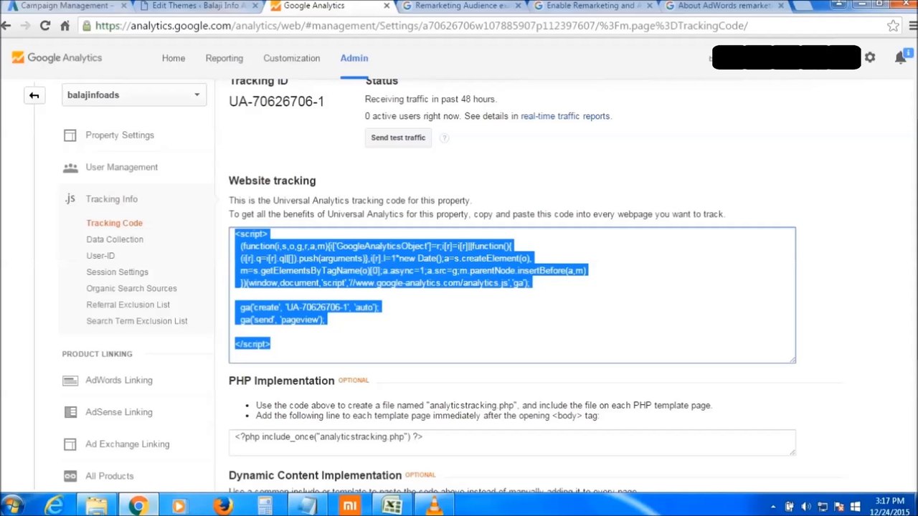
Task: Switch to Campaign Management browser tab
Action: coord(66,6)
